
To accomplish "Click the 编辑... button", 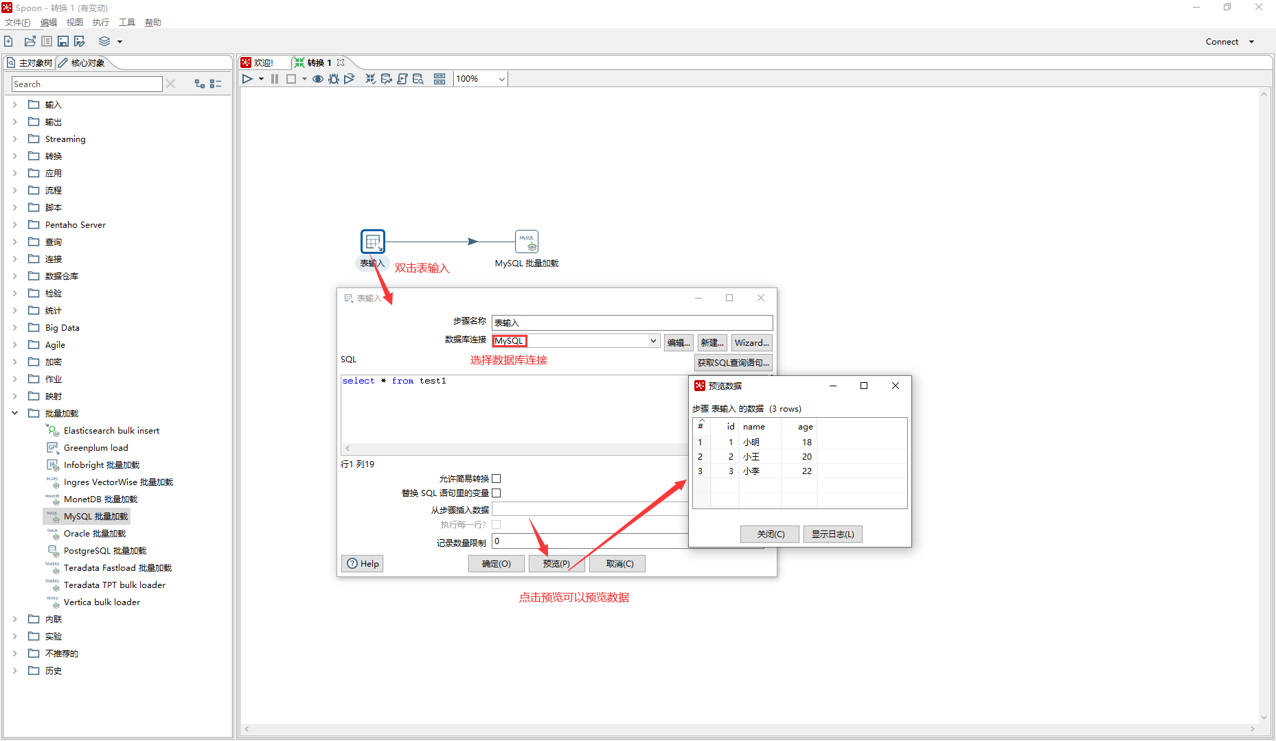I will click(x=679, y=343).
